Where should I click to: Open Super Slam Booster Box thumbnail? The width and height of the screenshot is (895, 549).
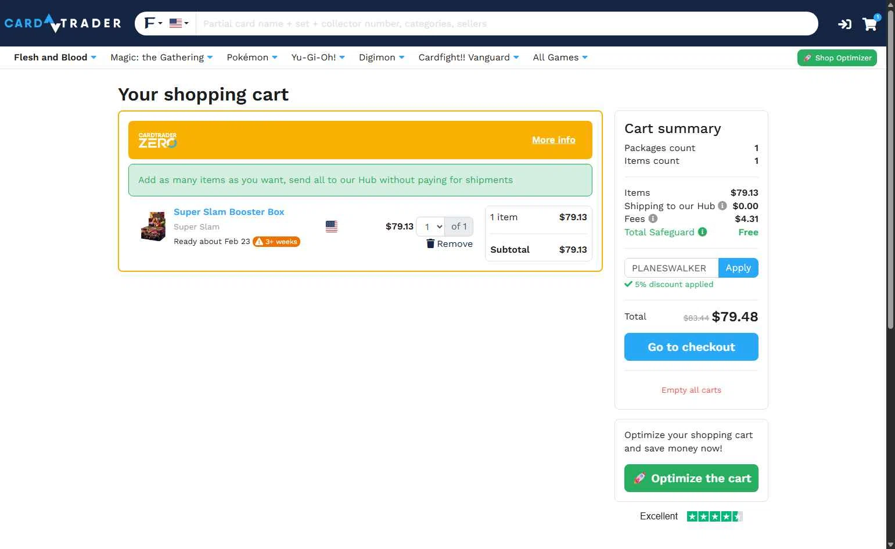pos(153,227)
